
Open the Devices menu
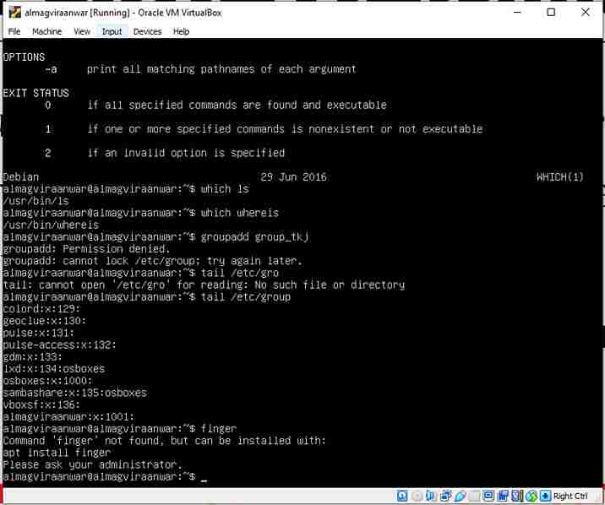tap(147, 31)
